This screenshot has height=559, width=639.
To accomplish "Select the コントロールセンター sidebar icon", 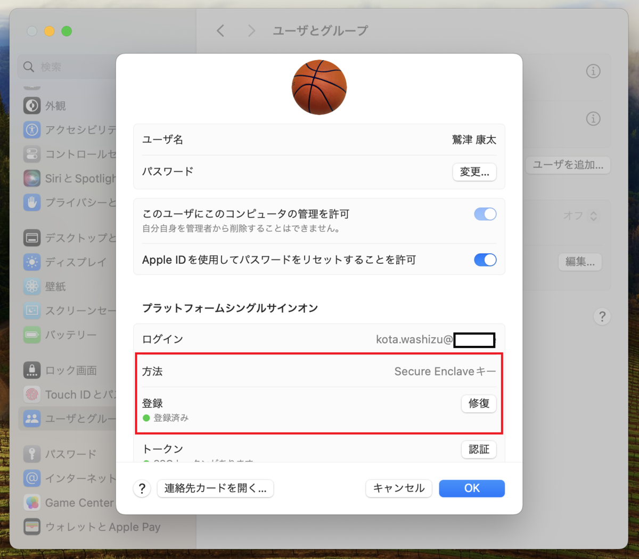I will pyautogui.click(x=32, y=154).
